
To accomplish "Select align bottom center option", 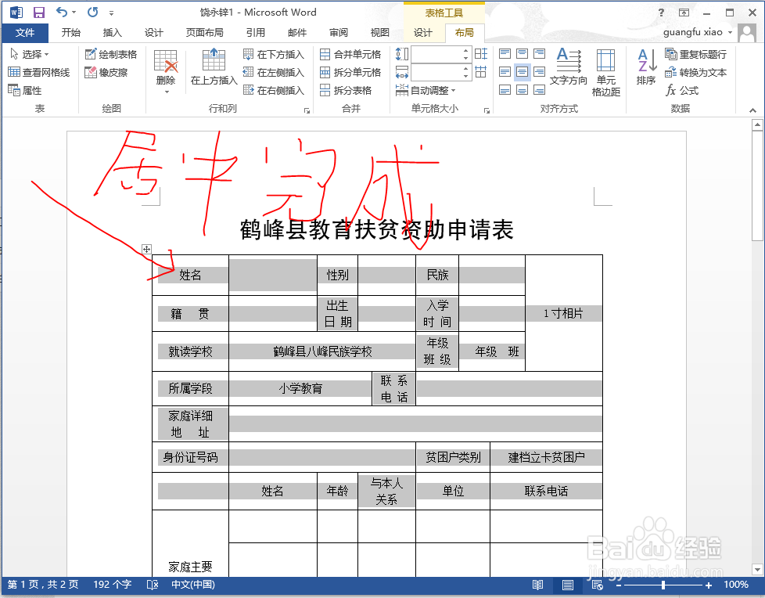I will coord(522,90).
